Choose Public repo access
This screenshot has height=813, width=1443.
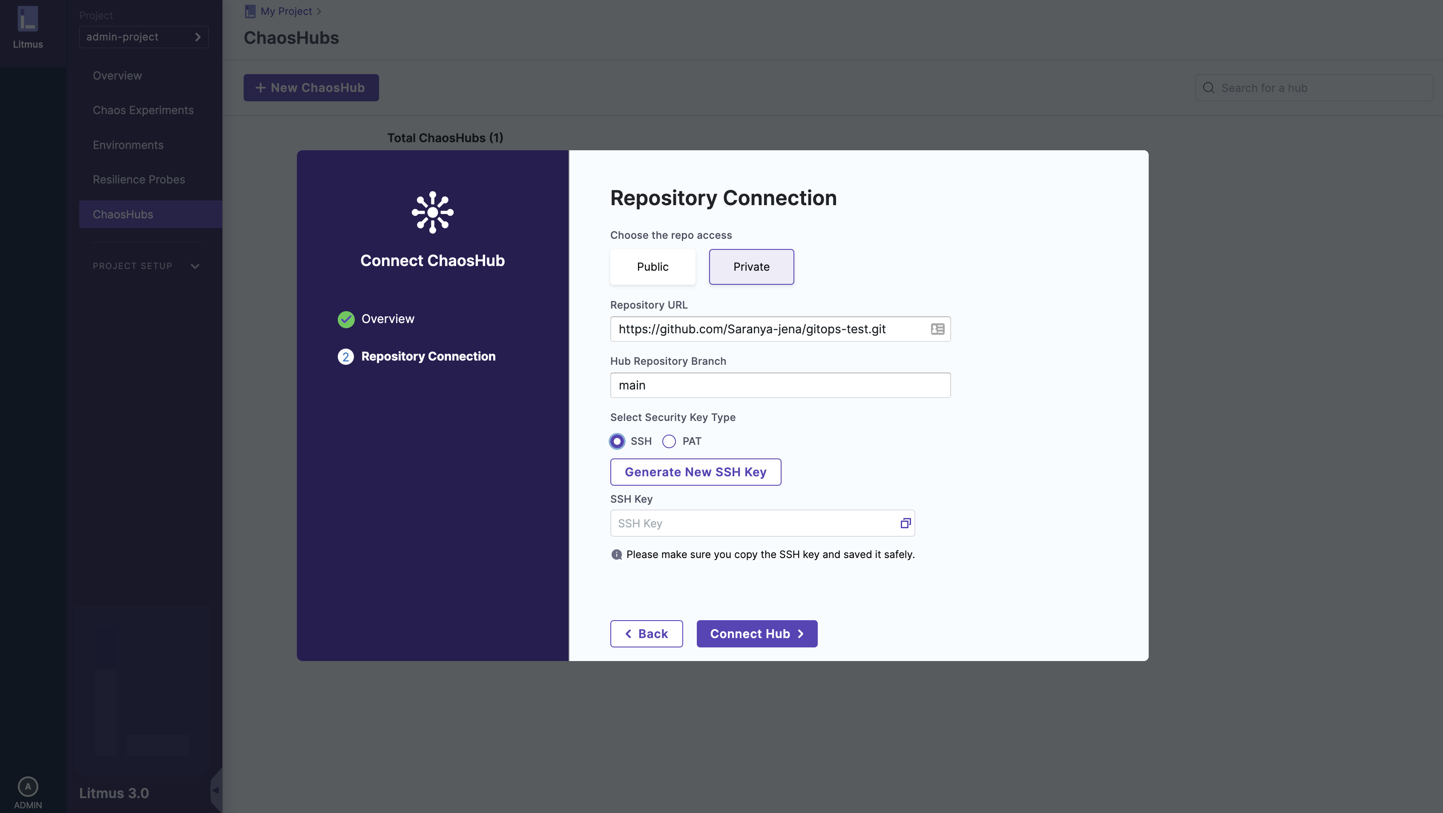point(652,267)
